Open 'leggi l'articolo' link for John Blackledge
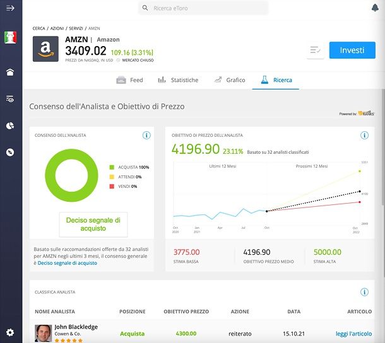385x343 pixels. click(x=354, y=334)
